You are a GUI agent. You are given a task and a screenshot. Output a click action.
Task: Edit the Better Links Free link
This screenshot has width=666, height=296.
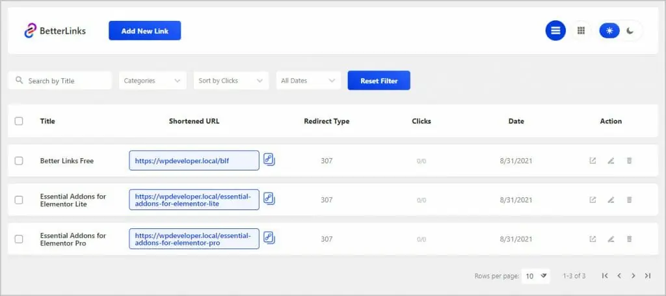[611, 161]
